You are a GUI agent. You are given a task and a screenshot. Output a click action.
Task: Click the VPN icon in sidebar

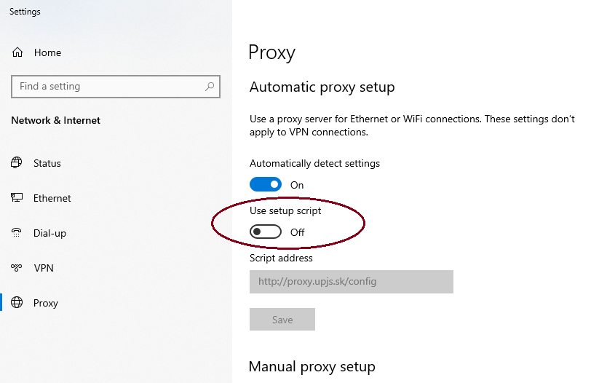17,267
